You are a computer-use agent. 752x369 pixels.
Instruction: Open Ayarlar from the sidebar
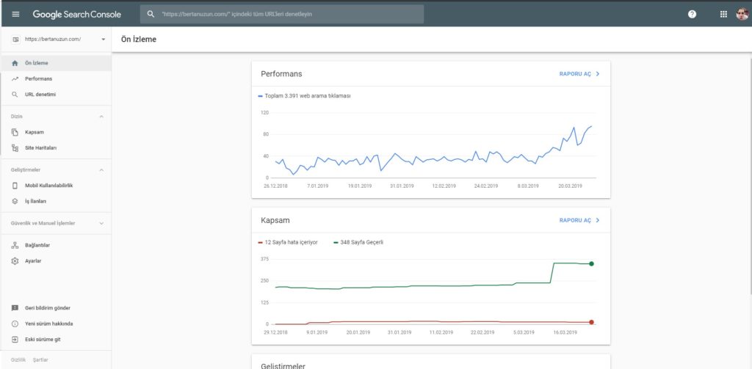[56, 261]
